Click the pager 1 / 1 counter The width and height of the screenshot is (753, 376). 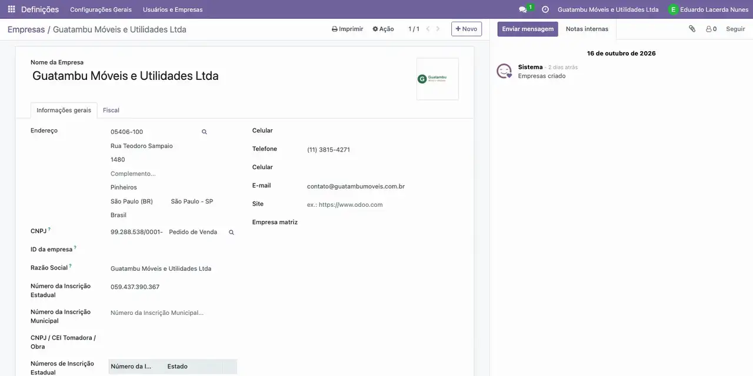(414, 29)
